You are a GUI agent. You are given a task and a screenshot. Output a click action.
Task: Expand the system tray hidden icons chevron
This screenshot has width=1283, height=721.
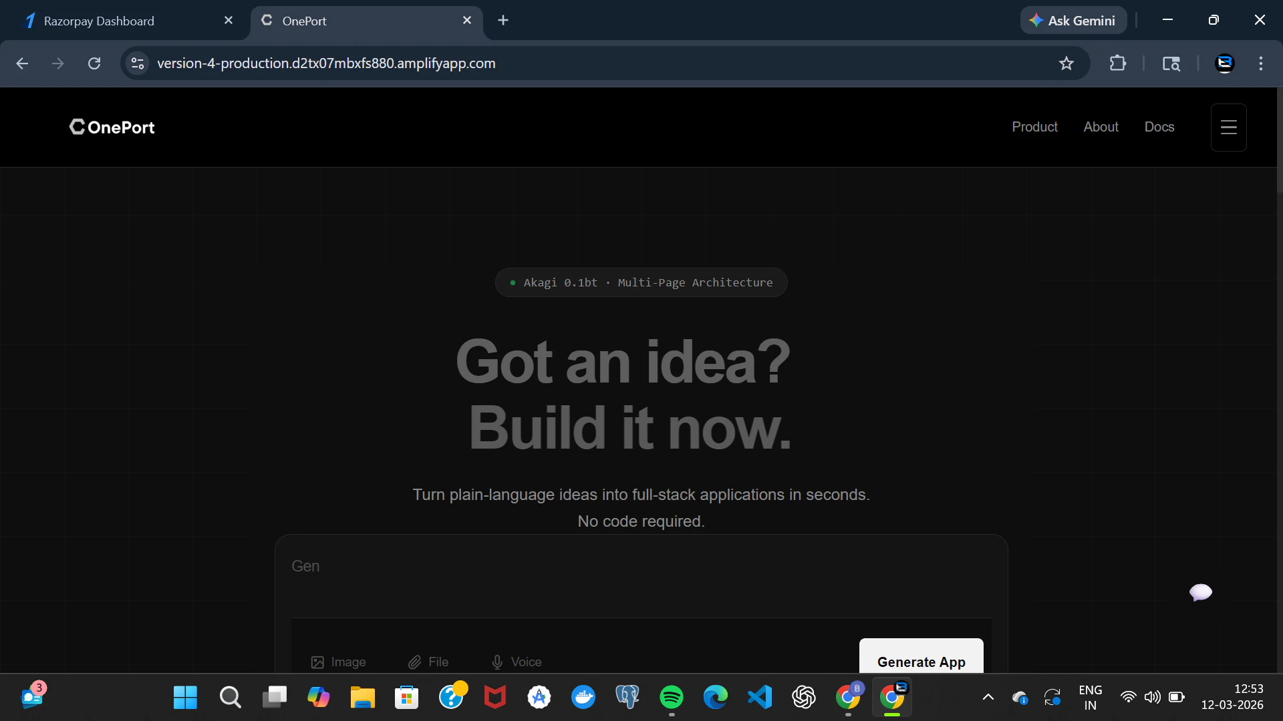[x=988, y=697]
